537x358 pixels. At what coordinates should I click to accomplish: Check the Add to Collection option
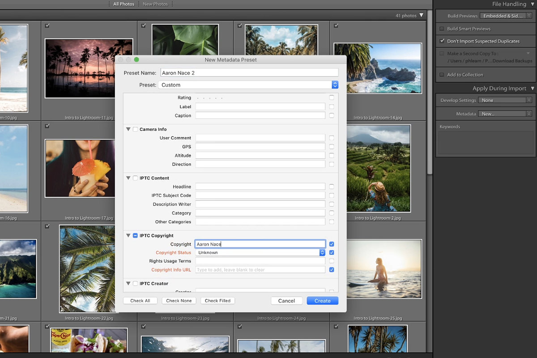(442, 75)
